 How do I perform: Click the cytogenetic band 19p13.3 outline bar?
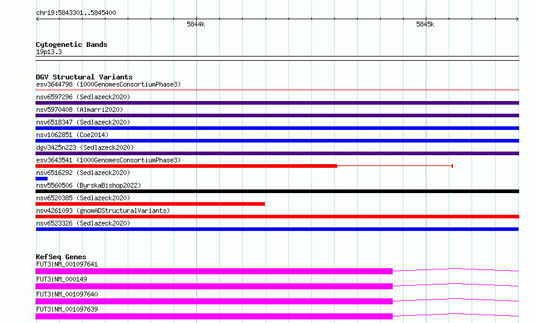click(277, 58)
